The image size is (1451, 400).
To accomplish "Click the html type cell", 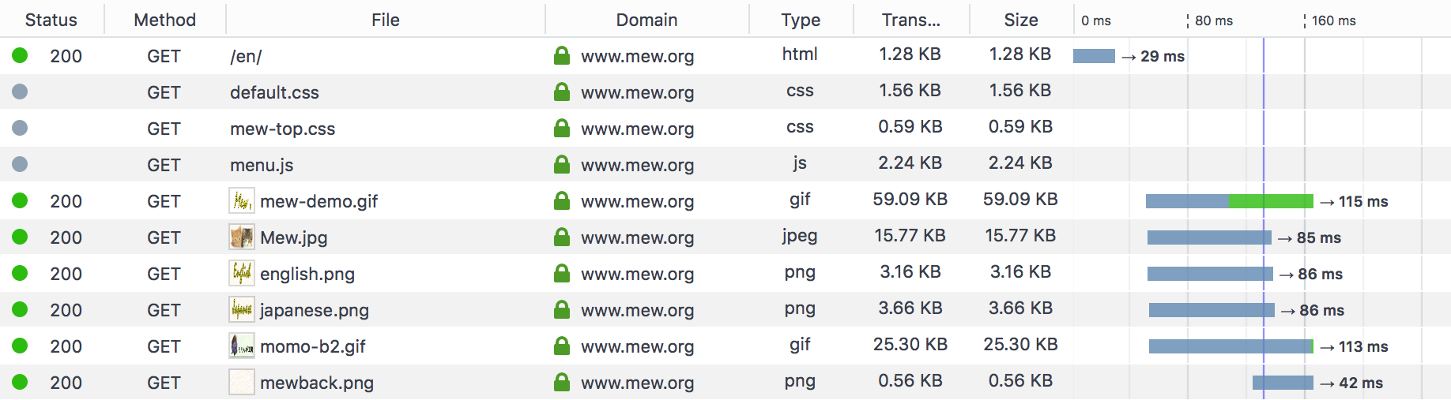I will tap(800, 54).
